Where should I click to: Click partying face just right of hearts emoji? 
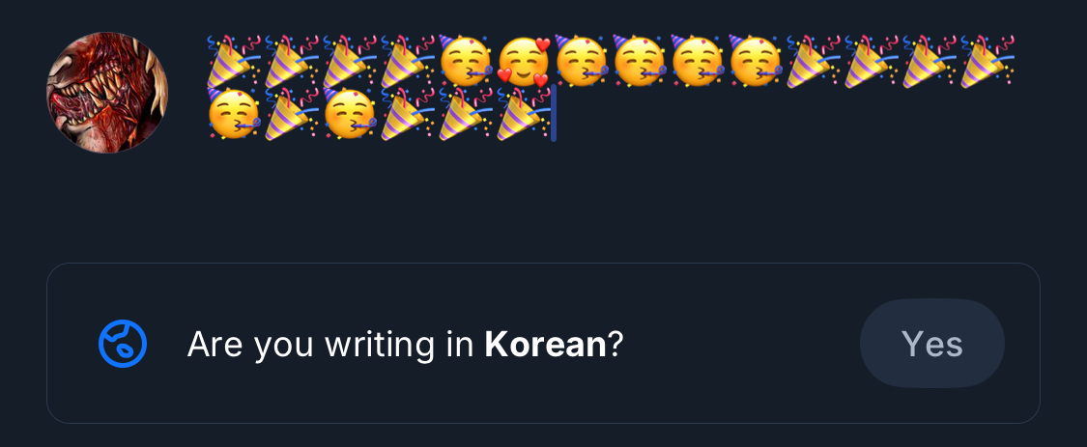582,60
